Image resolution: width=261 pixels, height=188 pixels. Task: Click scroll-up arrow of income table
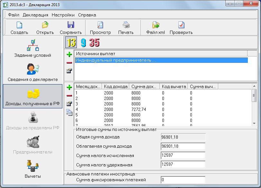(x=254, y=86)
